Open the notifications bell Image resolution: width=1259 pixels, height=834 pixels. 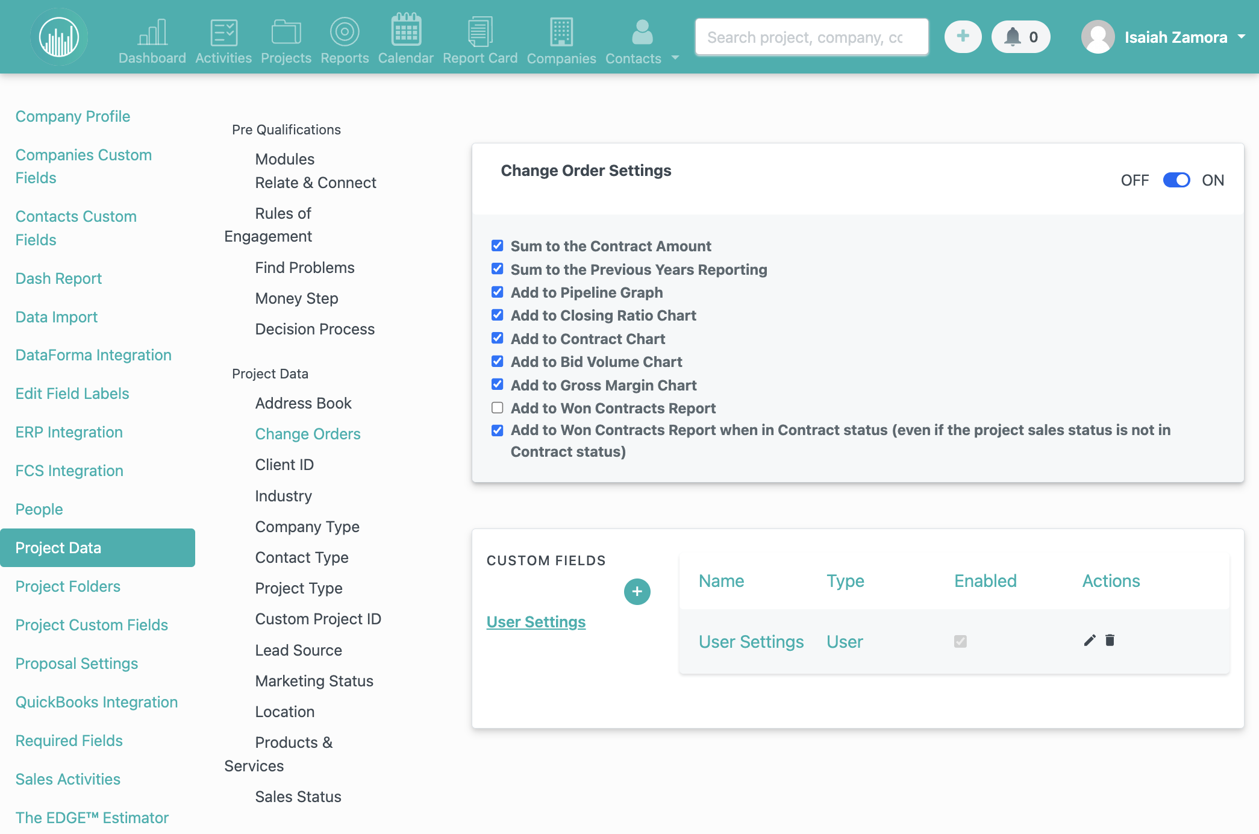point(1020,37)
